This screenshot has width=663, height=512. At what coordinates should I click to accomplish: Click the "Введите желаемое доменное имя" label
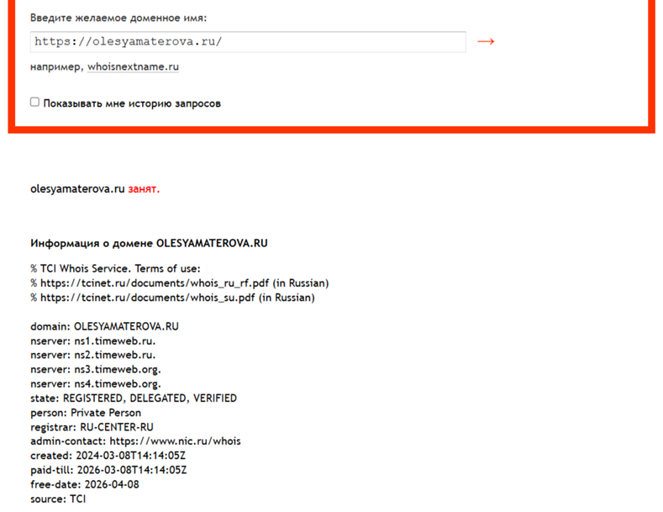[118, 18]
